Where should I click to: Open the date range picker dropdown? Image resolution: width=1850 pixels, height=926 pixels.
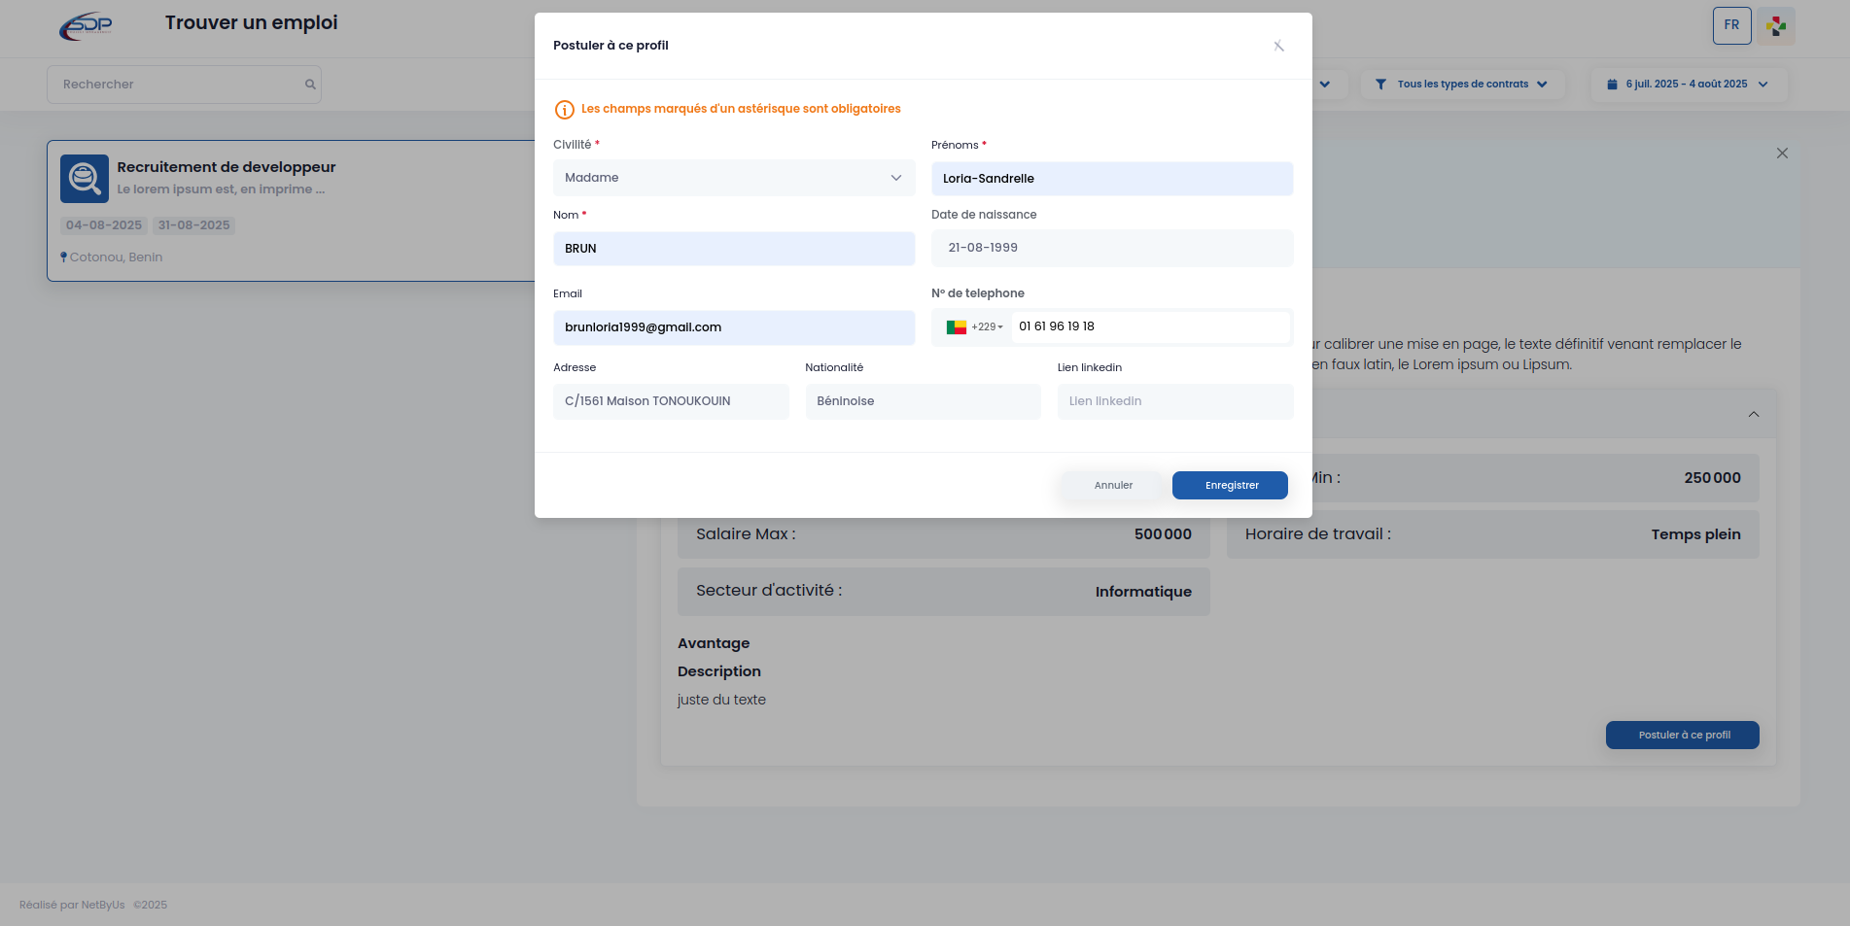click(1690, 85)
